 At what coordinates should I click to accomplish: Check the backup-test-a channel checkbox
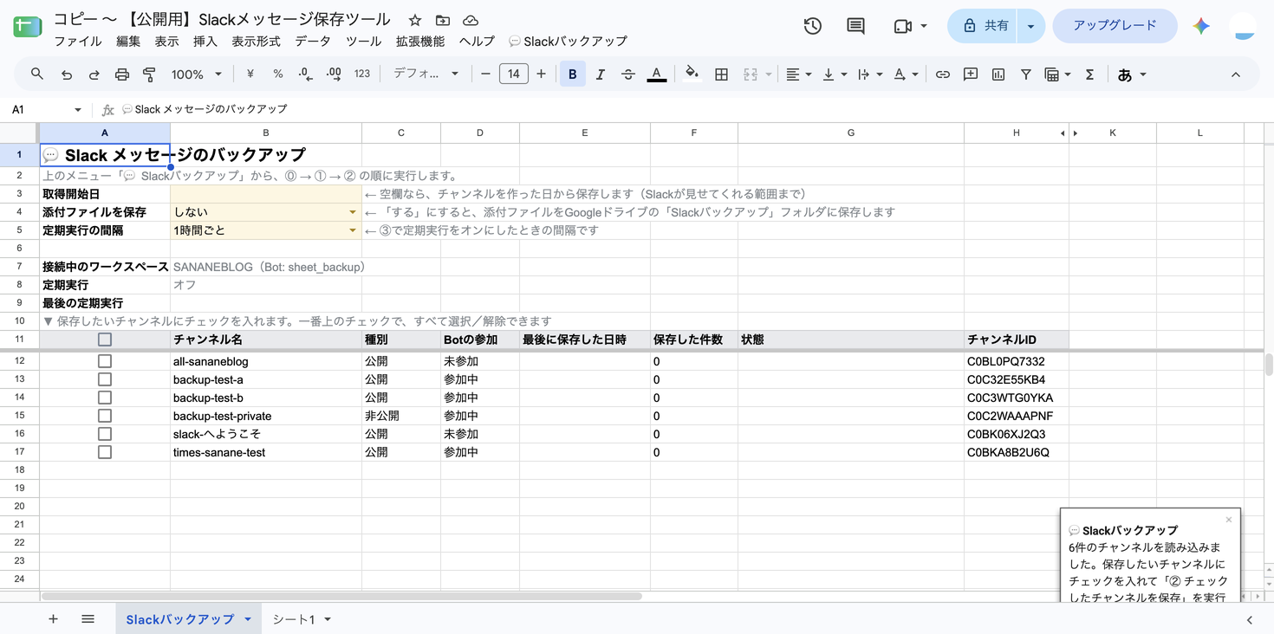tap(105, 379)
